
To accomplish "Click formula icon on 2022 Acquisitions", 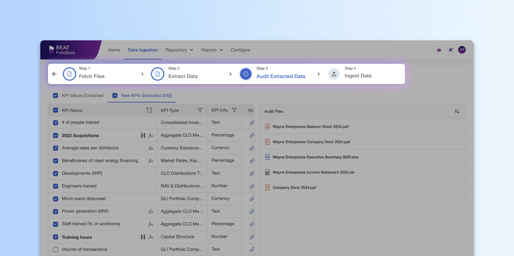I will 151,136.
